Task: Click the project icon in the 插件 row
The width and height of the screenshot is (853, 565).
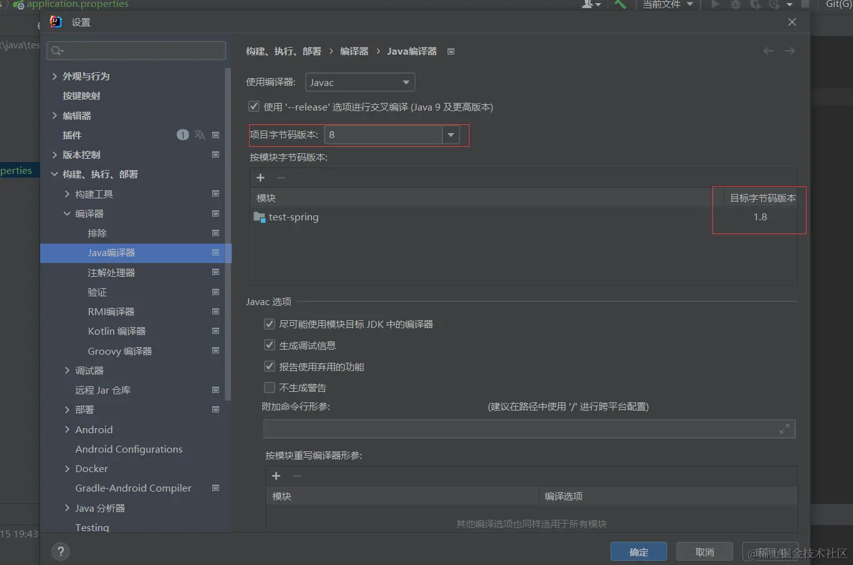Action: [x=215, y=135]
